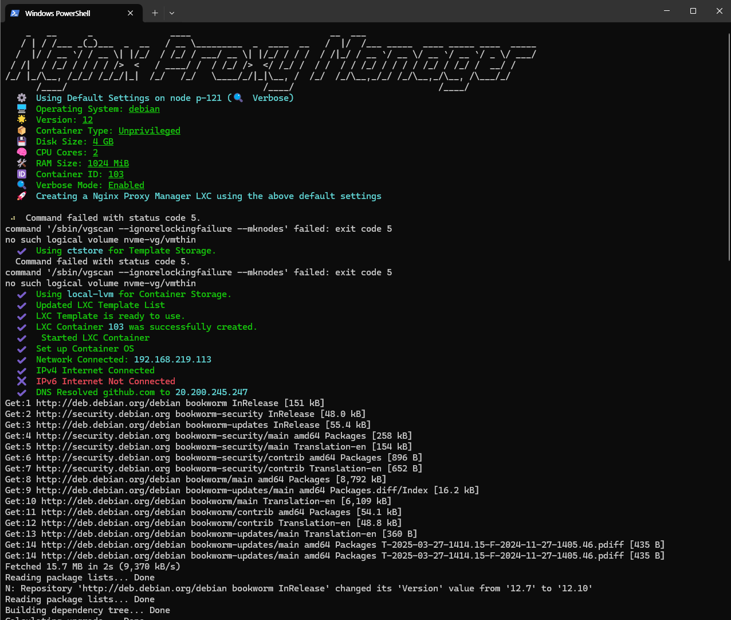Click the Get:5 security main Translation-en line
Image resolution: width=731 pixels, height=620 pixels.
tap(209, 447)
